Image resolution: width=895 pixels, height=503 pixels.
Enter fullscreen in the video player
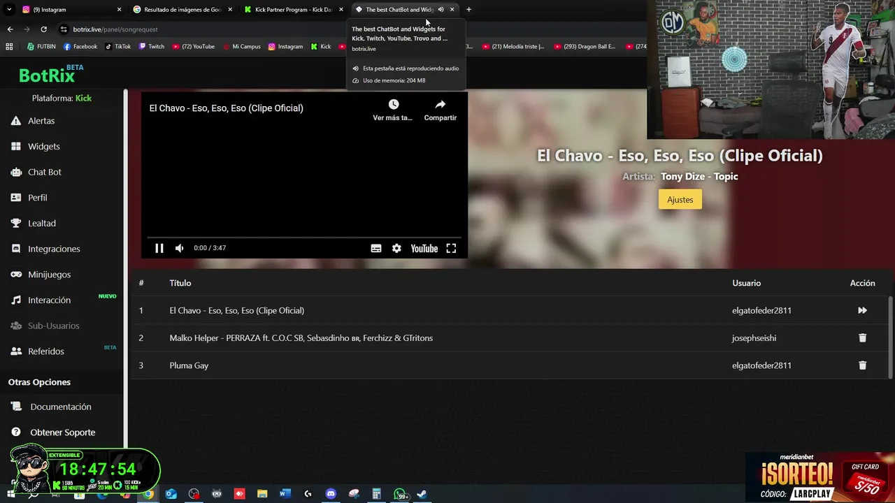(451, 248)
